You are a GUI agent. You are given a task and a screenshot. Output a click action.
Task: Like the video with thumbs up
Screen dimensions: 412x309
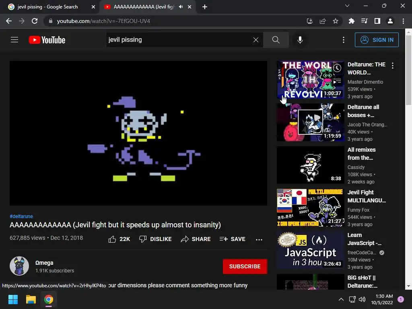119,239
